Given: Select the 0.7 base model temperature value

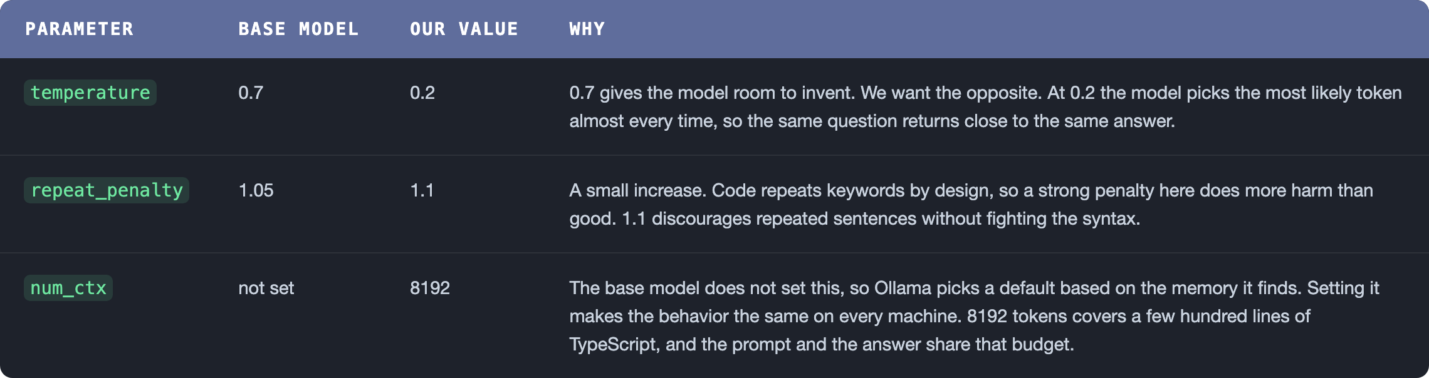Looking at the screenshot, I should [x=251, y=93].
